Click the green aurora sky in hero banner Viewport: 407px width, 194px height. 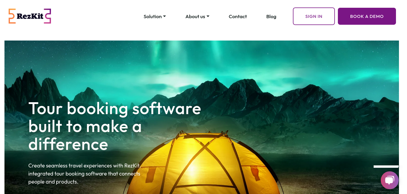(209, 57)
